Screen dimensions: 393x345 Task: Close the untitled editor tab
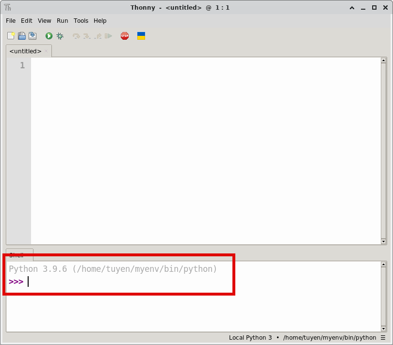click(46, 51)
